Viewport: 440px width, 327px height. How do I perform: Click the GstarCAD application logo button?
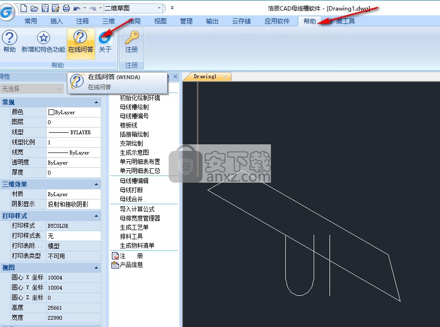(x=7, y=12)
